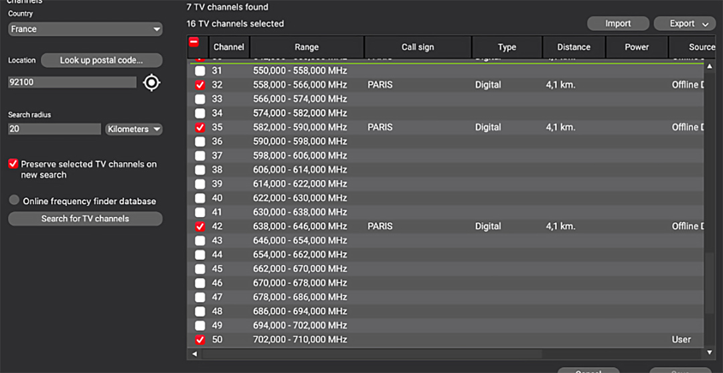Check the channel 41 checkbox
Image resolution: width=723 pixels, height=373 pixels.
coord(199,212)
